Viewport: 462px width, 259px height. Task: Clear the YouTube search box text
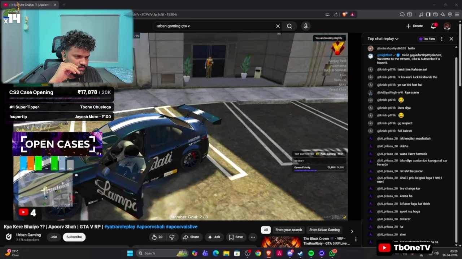pyautogui.click(x=278, y=26)
